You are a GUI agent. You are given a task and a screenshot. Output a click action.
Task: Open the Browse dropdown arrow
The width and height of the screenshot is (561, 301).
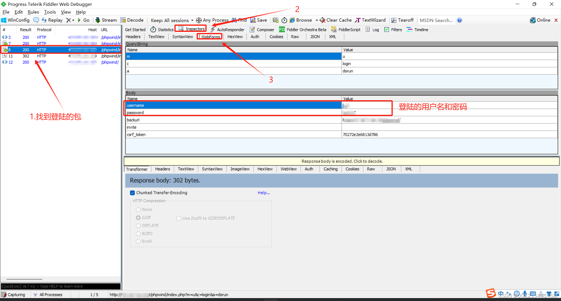(317, 20)
